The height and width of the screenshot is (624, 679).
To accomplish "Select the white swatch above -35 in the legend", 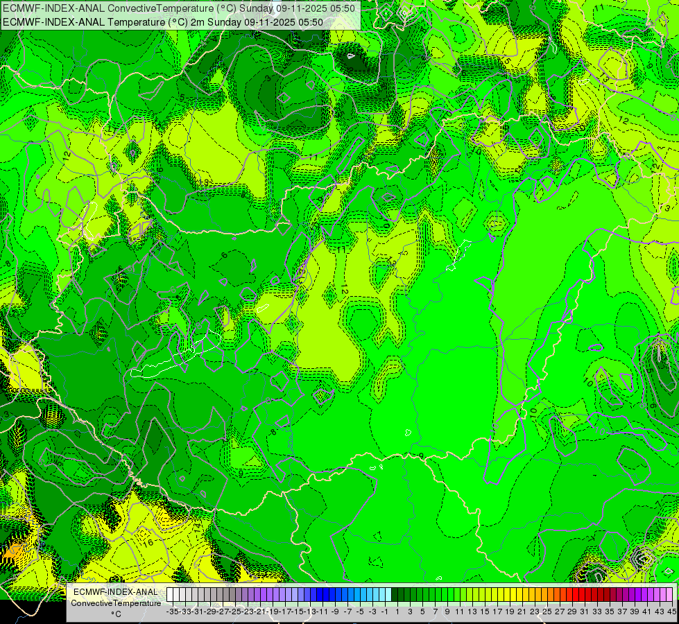I will 170,594.
